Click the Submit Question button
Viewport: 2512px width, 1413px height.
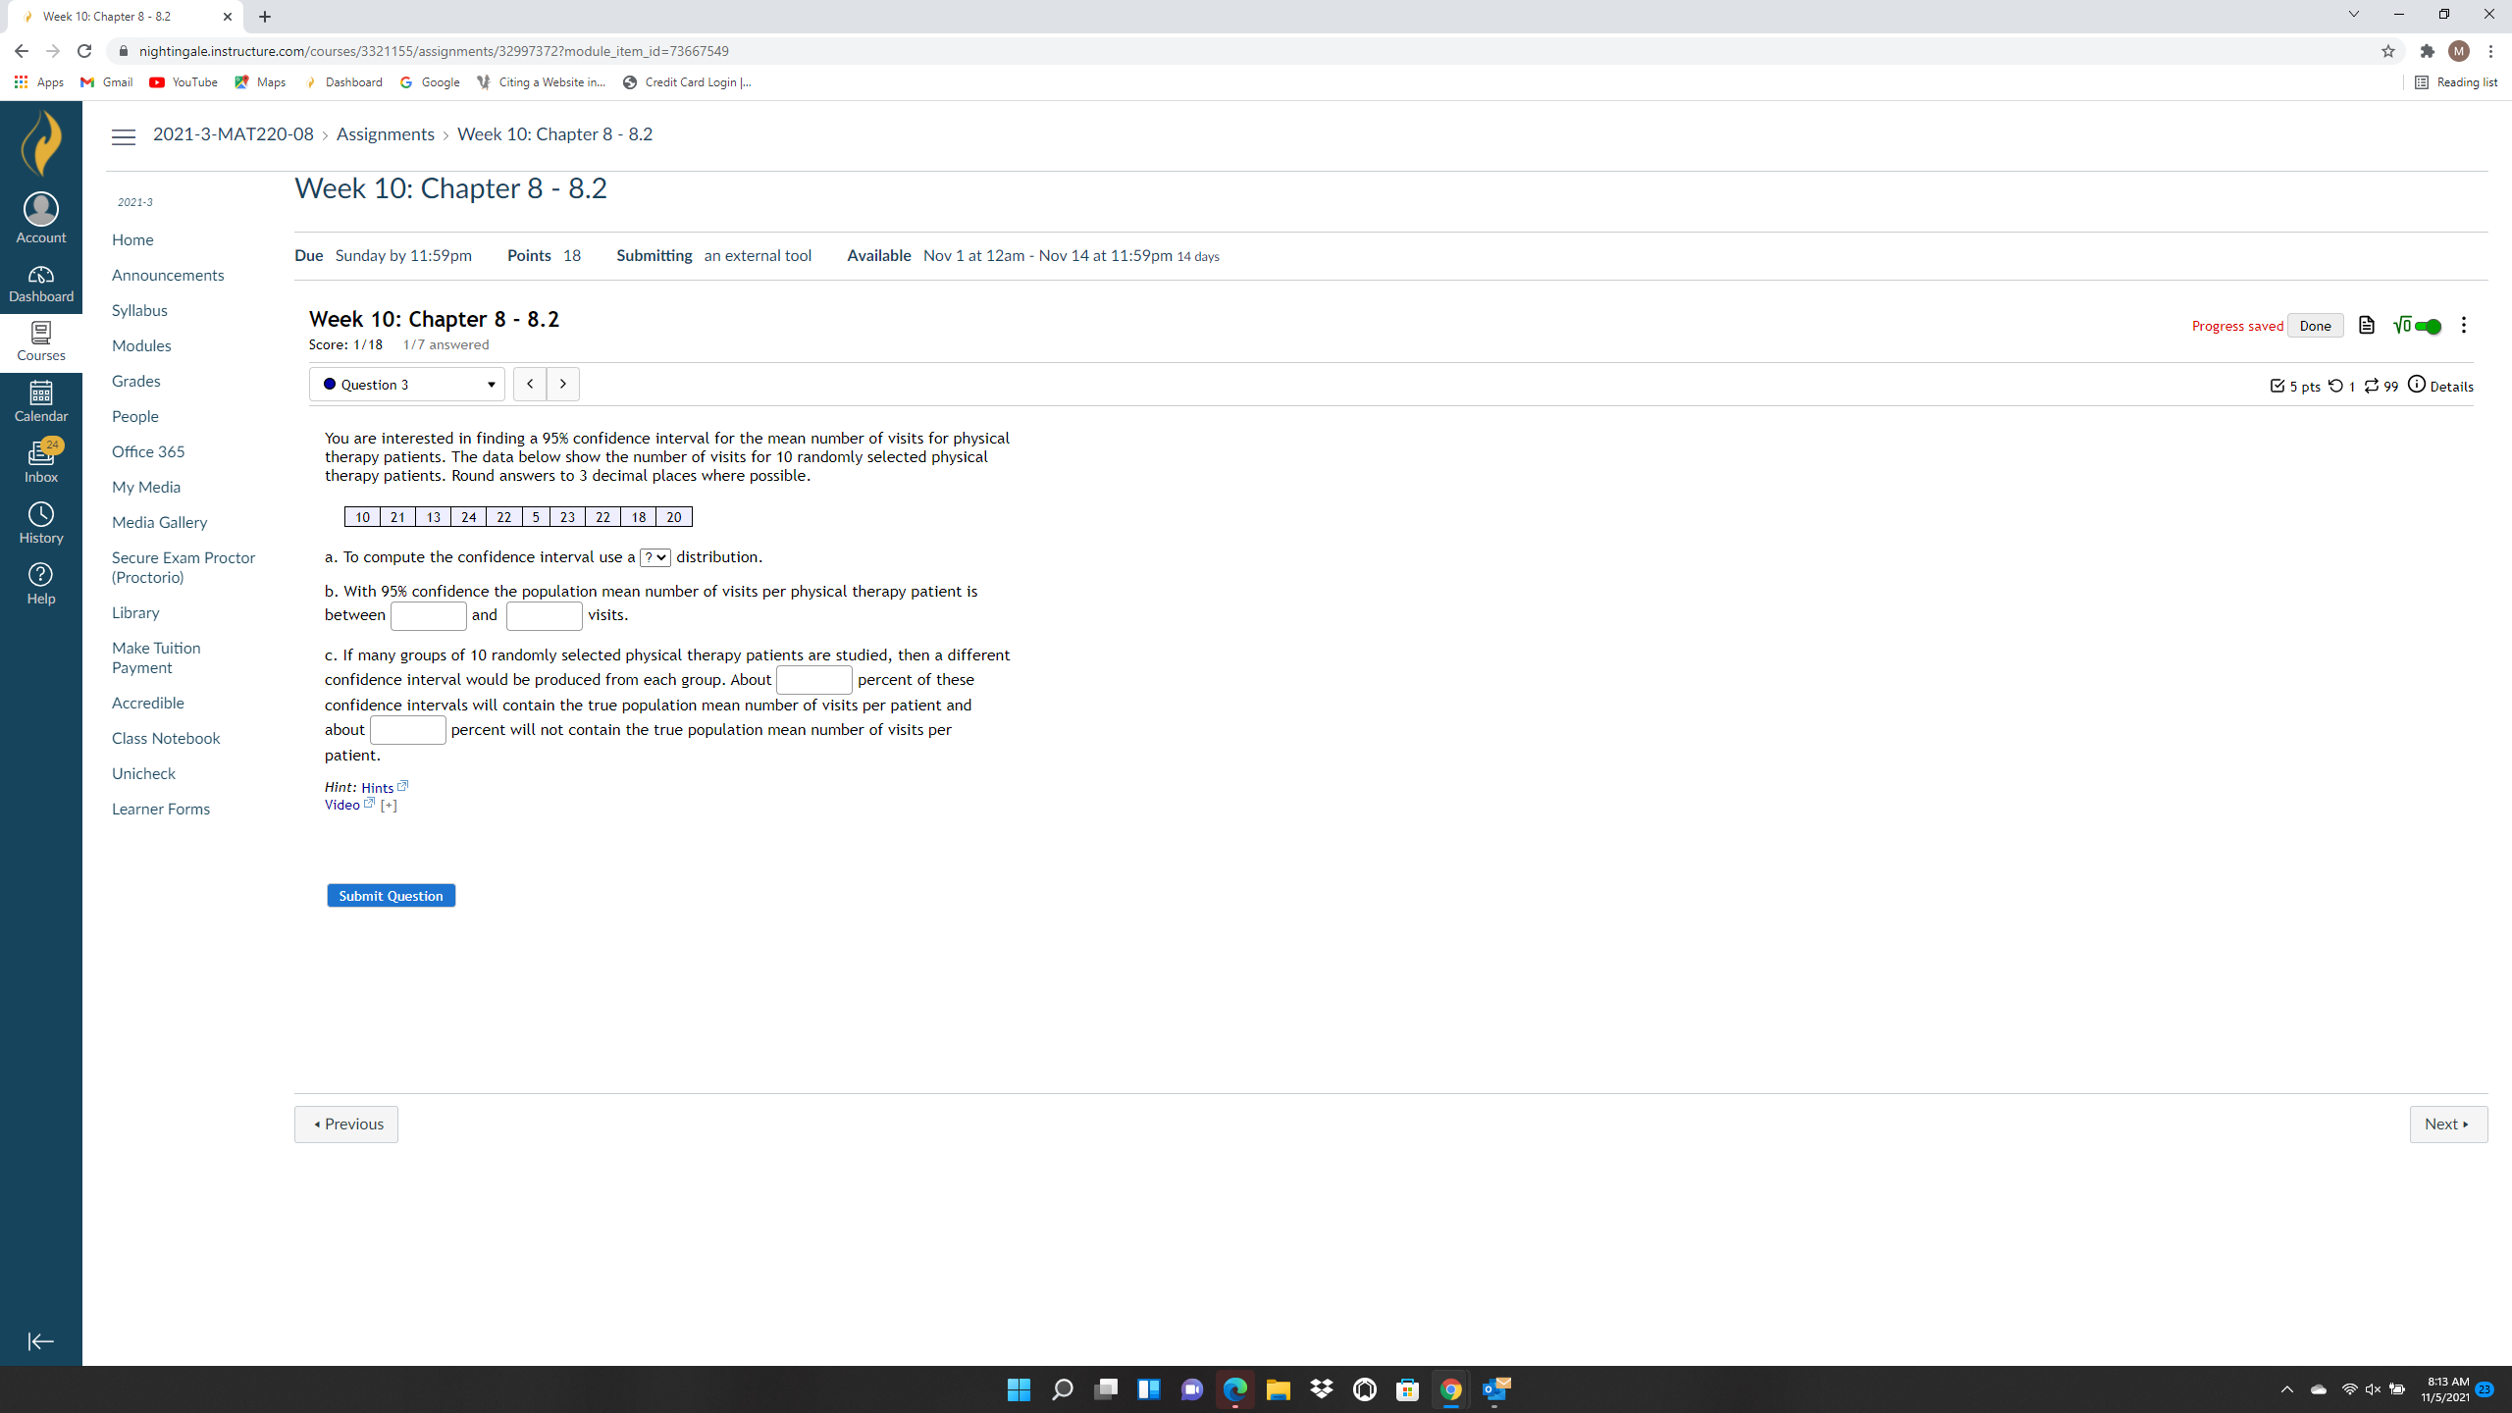pos(391,896)
